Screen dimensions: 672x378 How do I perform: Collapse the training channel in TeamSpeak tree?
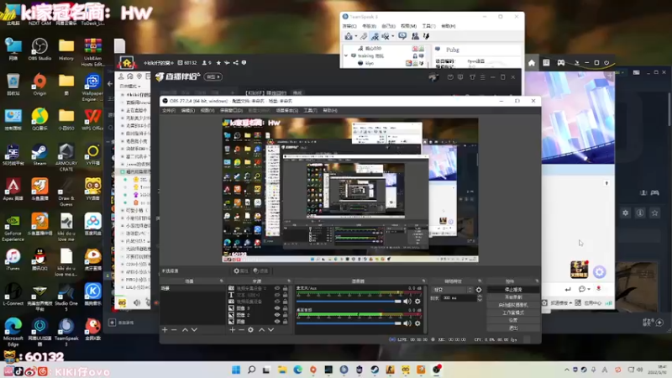(346, 55)
